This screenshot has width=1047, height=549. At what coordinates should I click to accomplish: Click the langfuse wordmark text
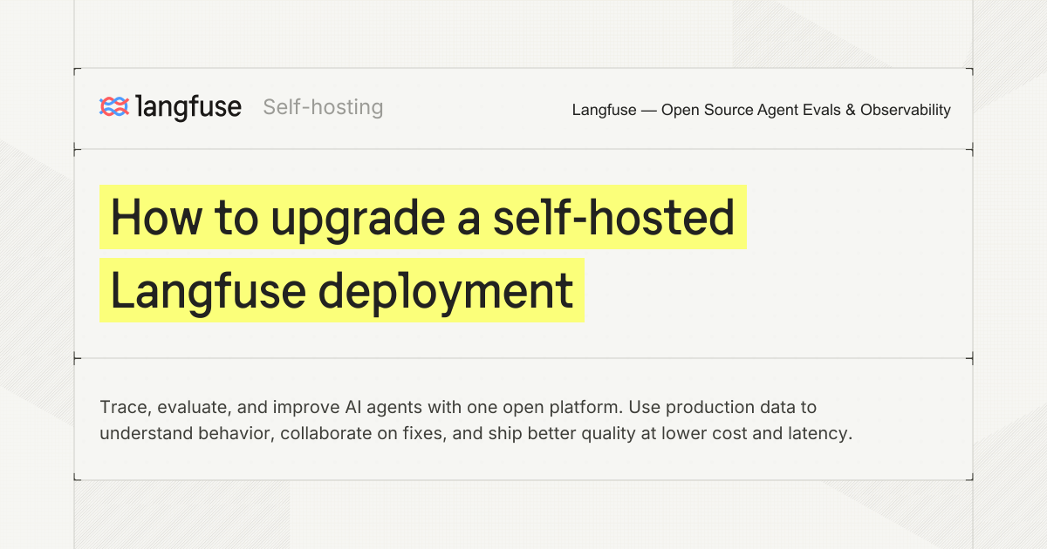[189, 107]
